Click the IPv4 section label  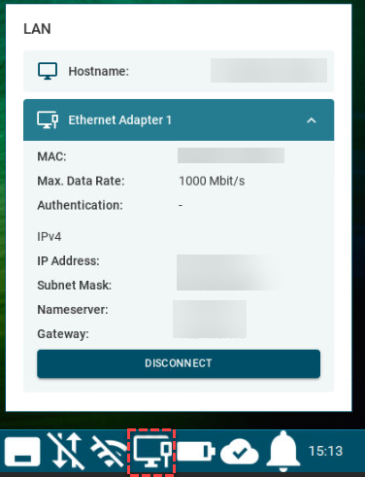[x=50, y=237]
